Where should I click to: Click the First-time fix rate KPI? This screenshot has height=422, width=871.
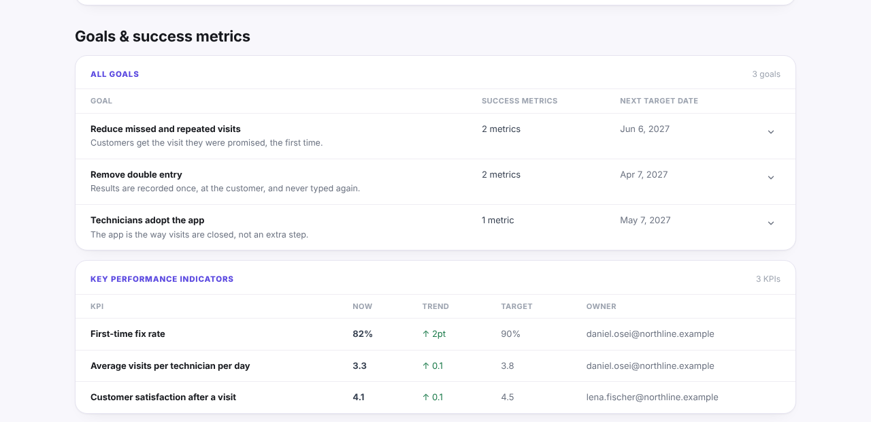(x=128, y=334)
